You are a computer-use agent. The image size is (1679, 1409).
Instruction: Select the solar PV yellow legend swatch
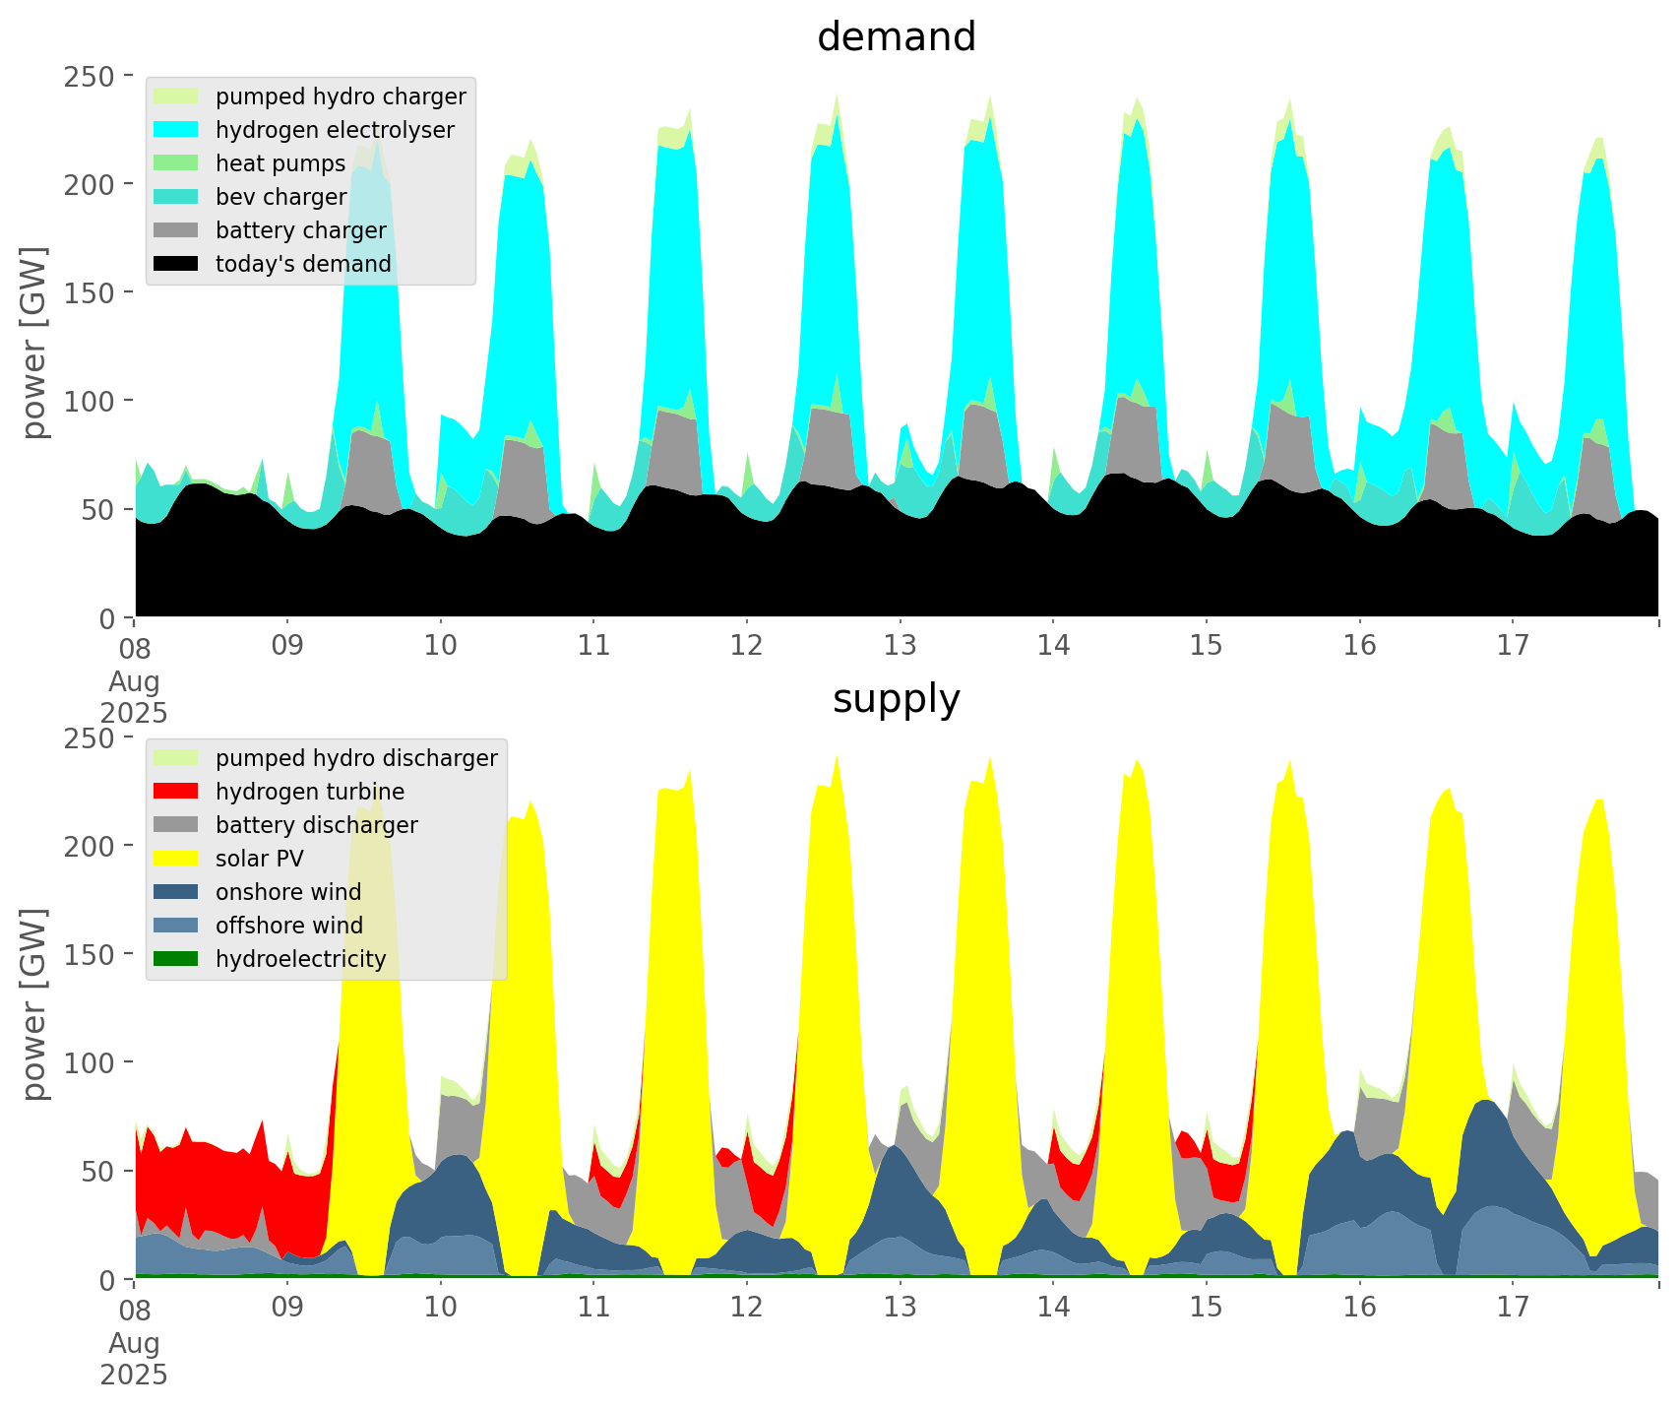point(176,859)
